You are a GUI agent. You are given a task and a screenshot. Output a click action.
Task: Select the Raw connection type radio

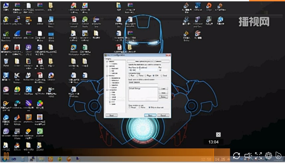click(129, 76)
